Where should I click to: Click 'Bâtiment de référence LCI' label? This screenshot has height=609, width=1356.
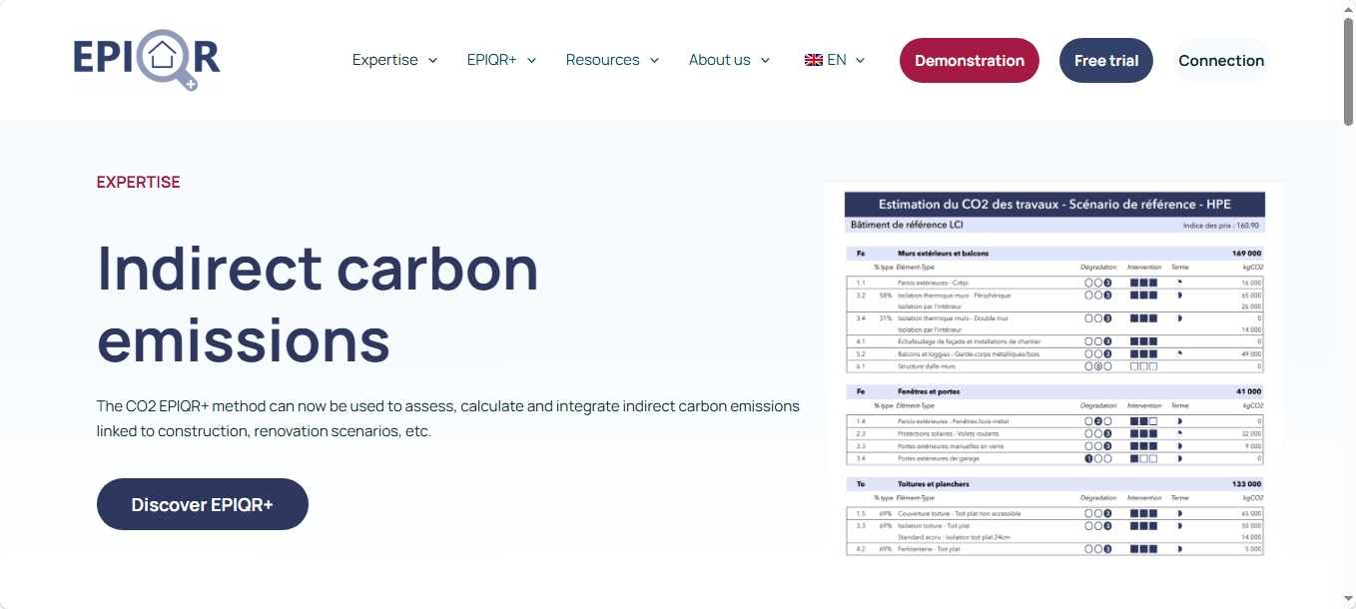[x=907, y=226]
